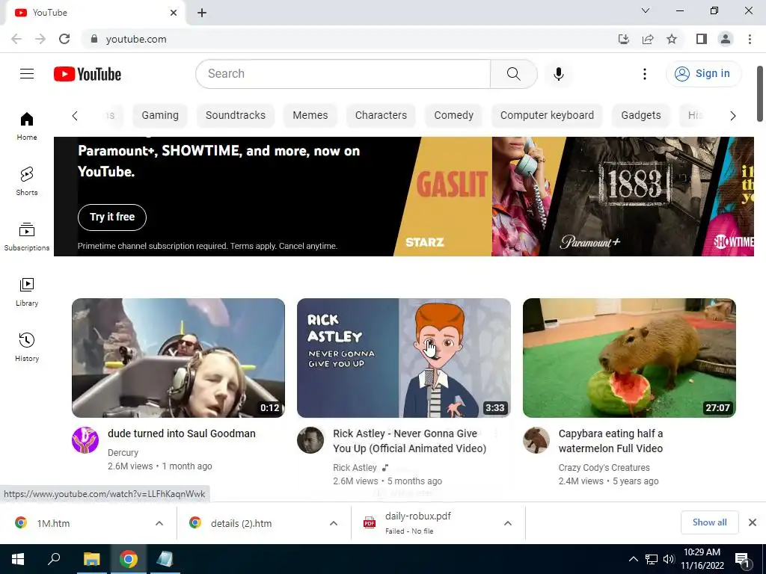Open new browser tab
The width and height of the screenshot is (766, 574).
[202, 13]
